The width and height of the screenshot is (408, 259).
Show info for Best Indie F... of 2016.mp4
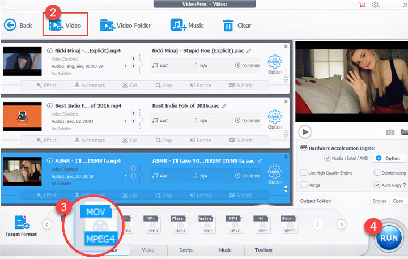[49, 105]
